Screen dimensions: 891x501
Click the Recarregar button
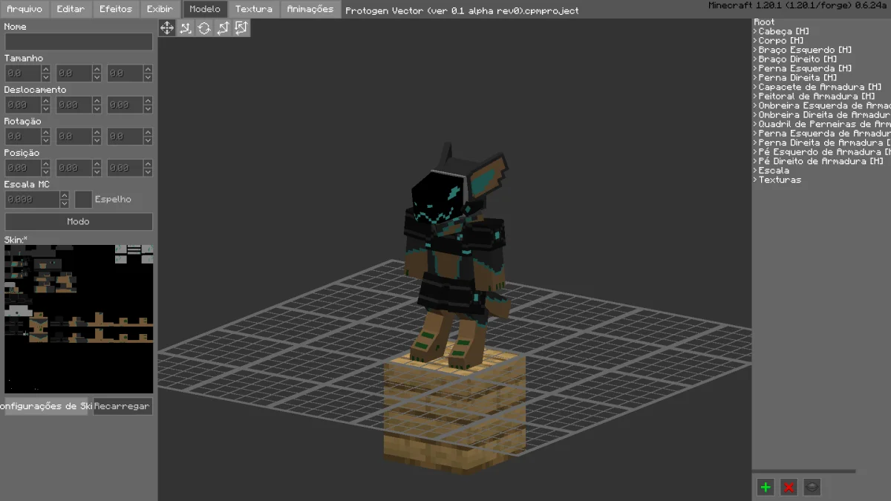(x=123, y=406)
